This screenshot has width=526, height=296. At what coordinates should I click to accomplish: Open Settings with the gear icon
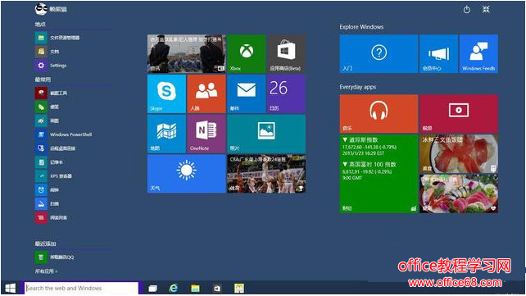pyautogui.click(x=51, y=65)
